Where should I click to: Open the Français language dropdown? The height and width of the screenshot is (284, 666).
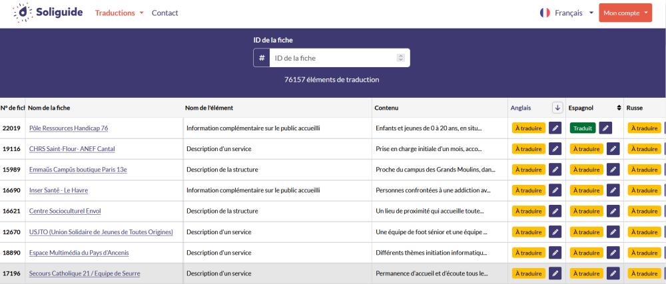(567, 13)
